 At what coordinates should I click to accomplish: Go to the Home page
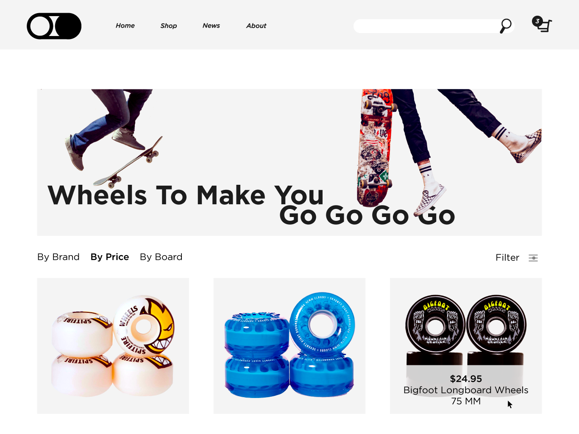click(125, 26)
